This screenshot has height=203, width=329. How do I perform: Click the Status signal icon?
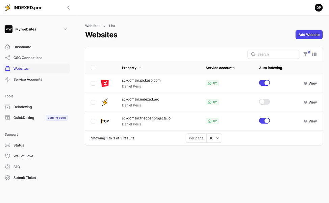pyautogui.click(x=7, y=145)
